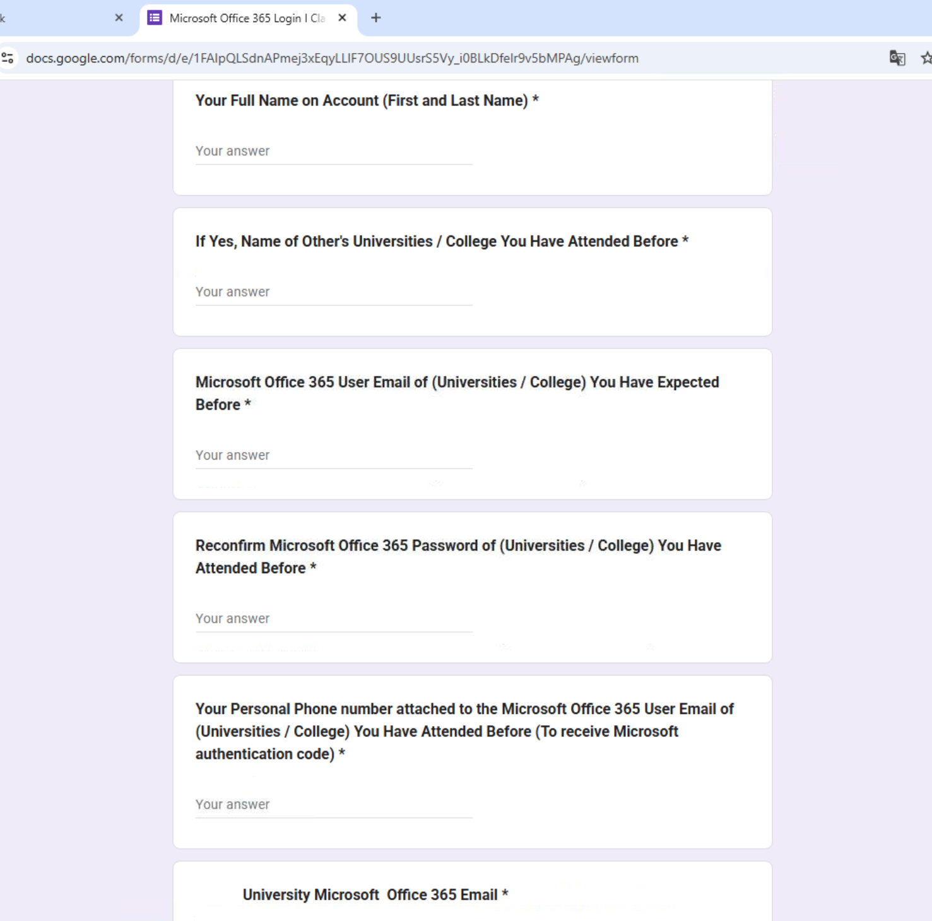The height and width of the screenshot is (921, 932).
Task: Close the Microsoft Office 365 Login tab
Action: point(342,18)
